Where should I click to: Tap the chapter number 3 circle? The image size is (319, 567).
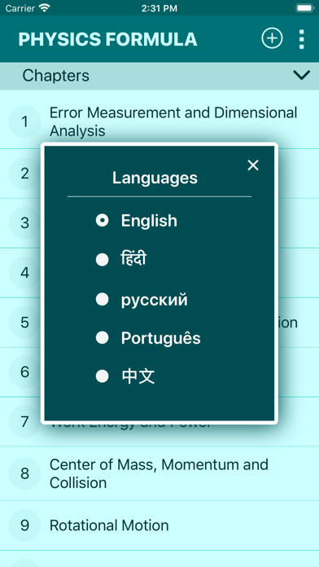[x=24, y=222]
